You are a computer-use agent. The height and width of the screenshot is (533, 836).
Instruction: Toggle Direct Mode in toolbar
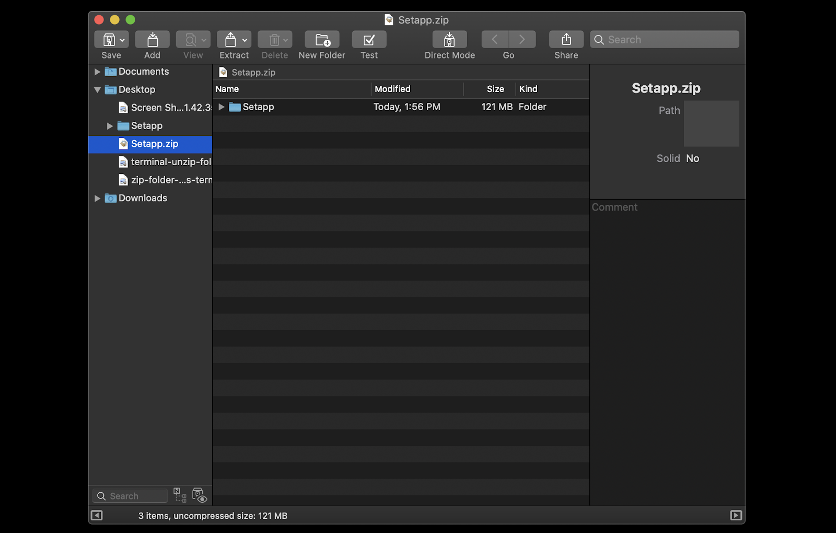[x=449, y=40]
